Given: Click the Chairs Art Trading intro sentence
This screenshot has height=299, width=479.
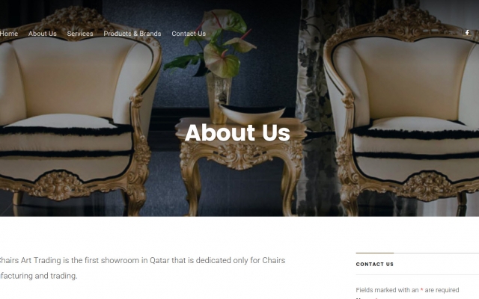Looking at the screenshot, I should [x=142, y=260].
